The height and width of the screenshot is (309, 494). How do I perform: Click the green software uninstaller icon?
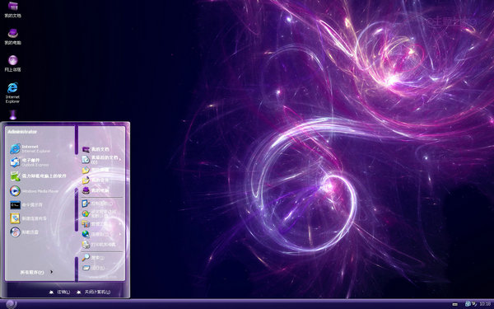pyautogui.click(x=15, y=176)
